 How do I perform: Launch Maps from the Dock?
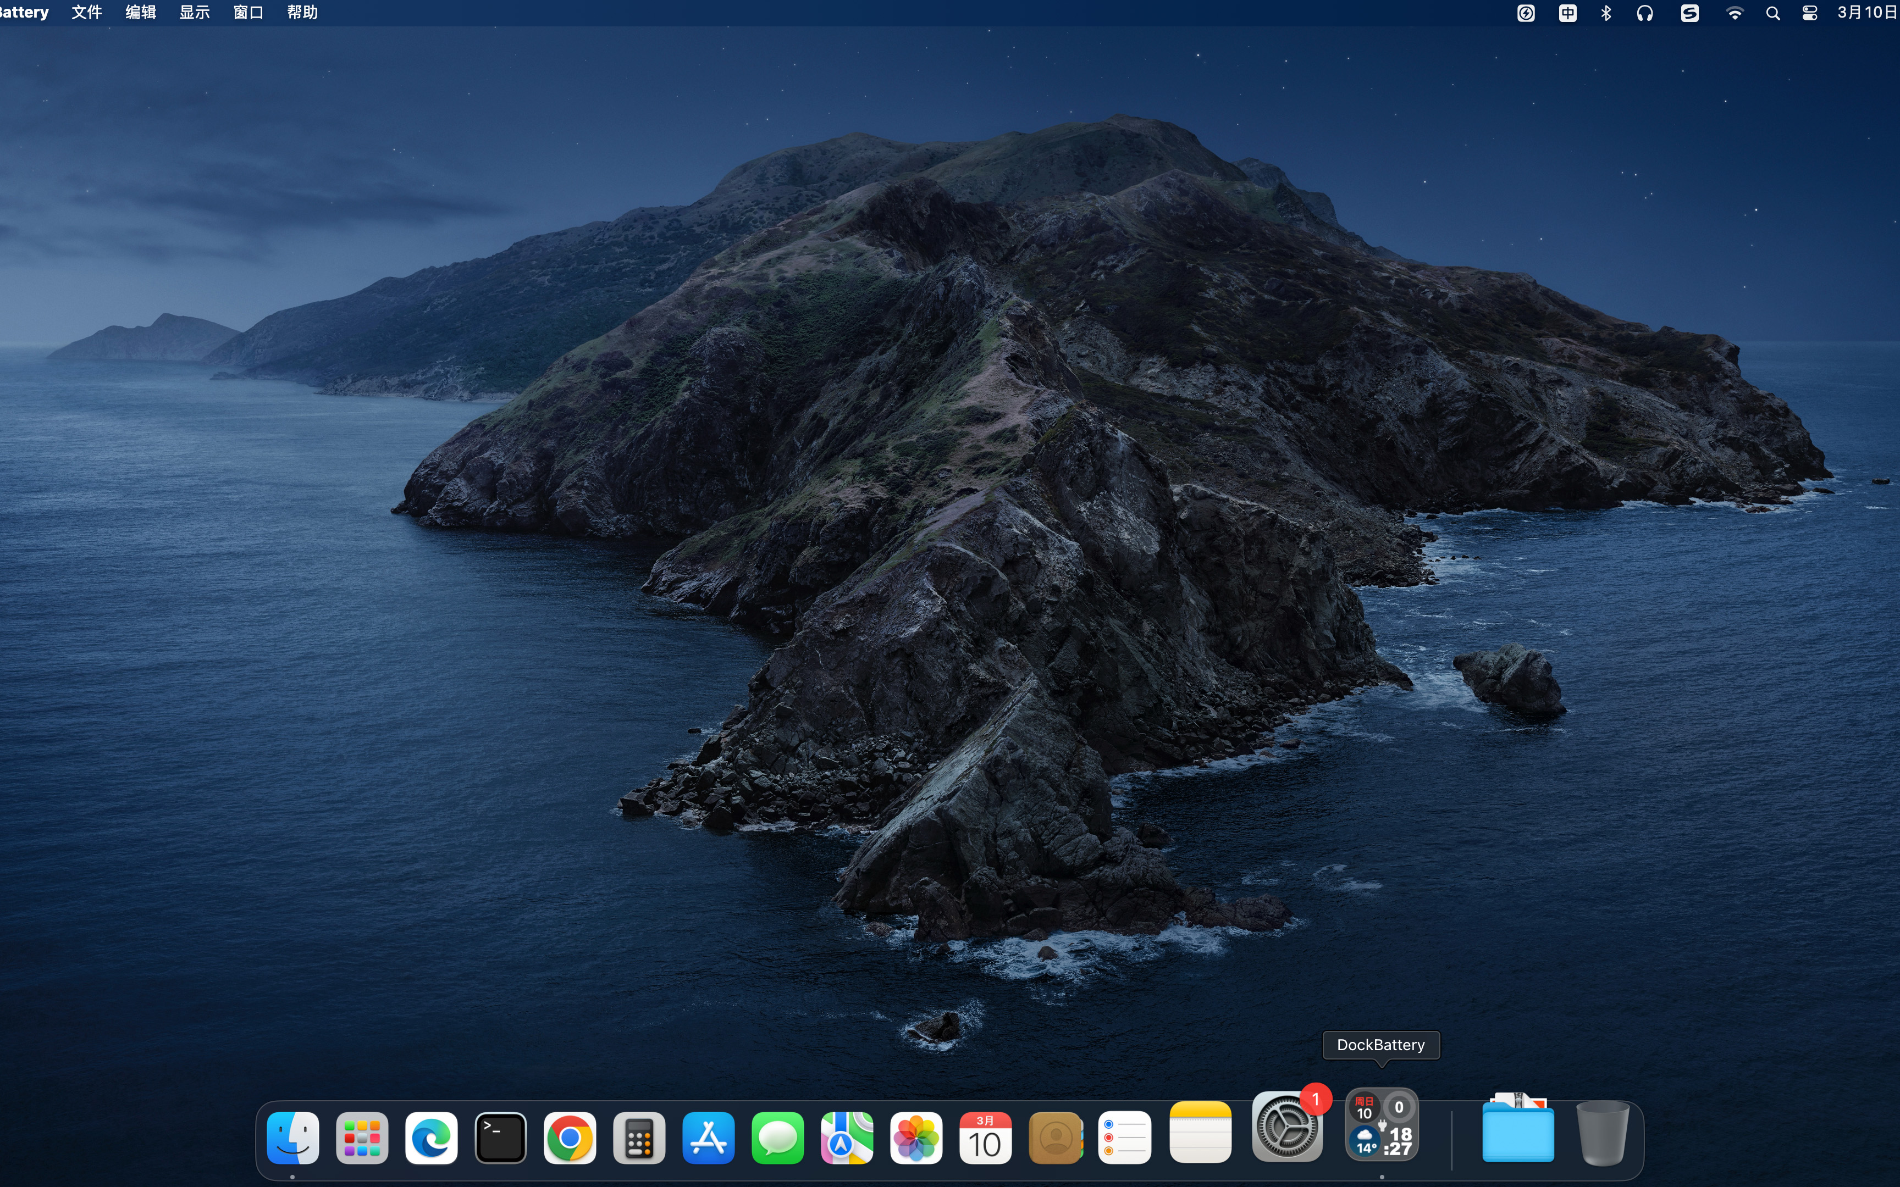847,1138
